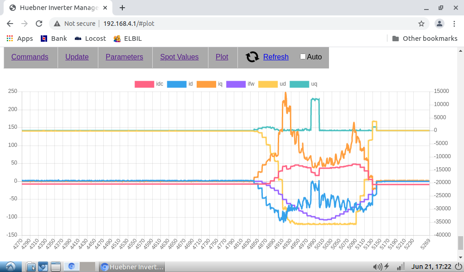Click the volume icon in system tray
Viewport: 464px width, 272px height.
[377, 267]
